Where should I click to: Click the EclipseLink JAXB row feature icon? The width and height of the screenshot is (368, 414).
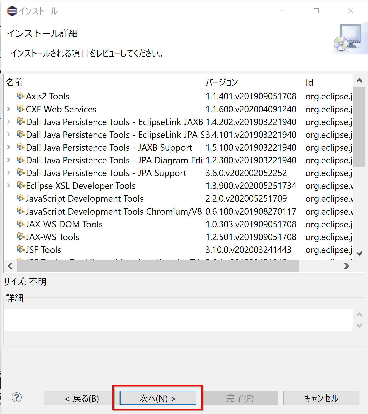click(x=21, y=122)
